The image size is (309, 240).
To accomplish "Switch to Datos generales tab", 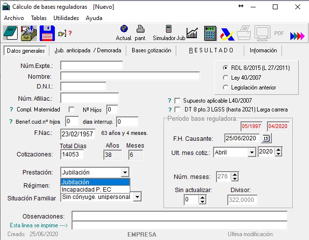I will [x=26, y=51].
